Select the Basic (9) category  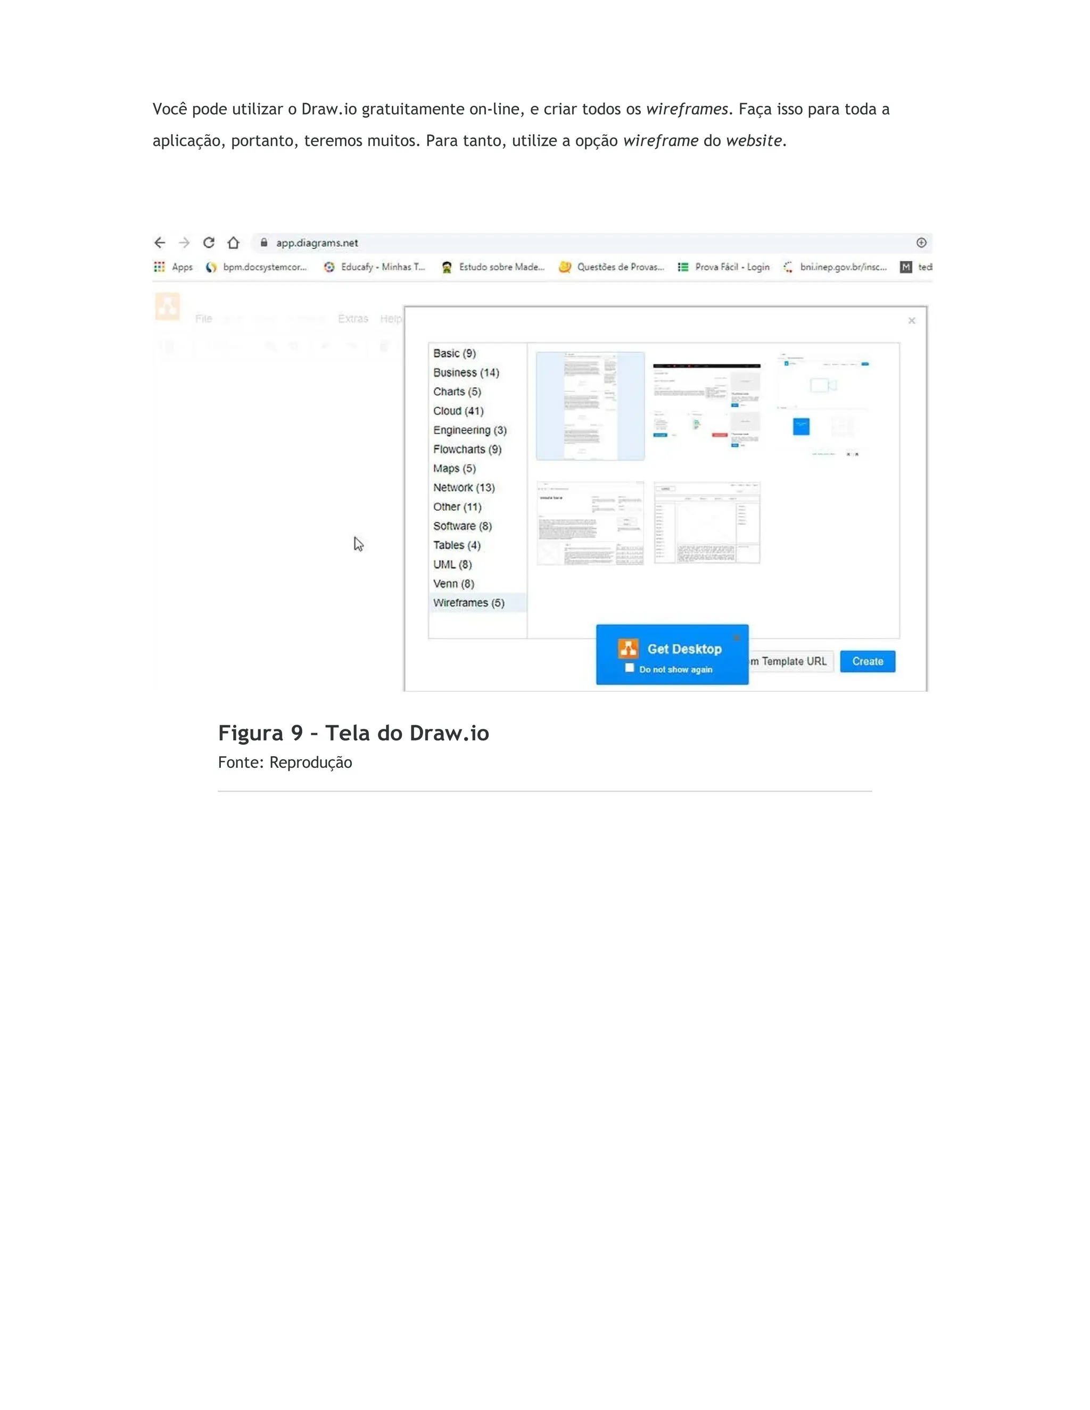(x=477, y=353)
